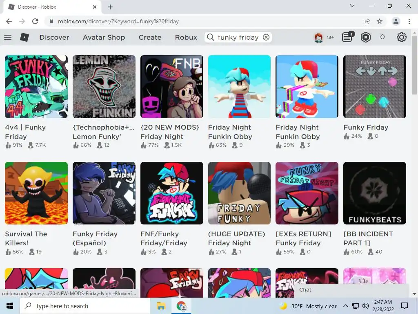Show hidden system tray icons
The image size is (418, 314).
345,306
